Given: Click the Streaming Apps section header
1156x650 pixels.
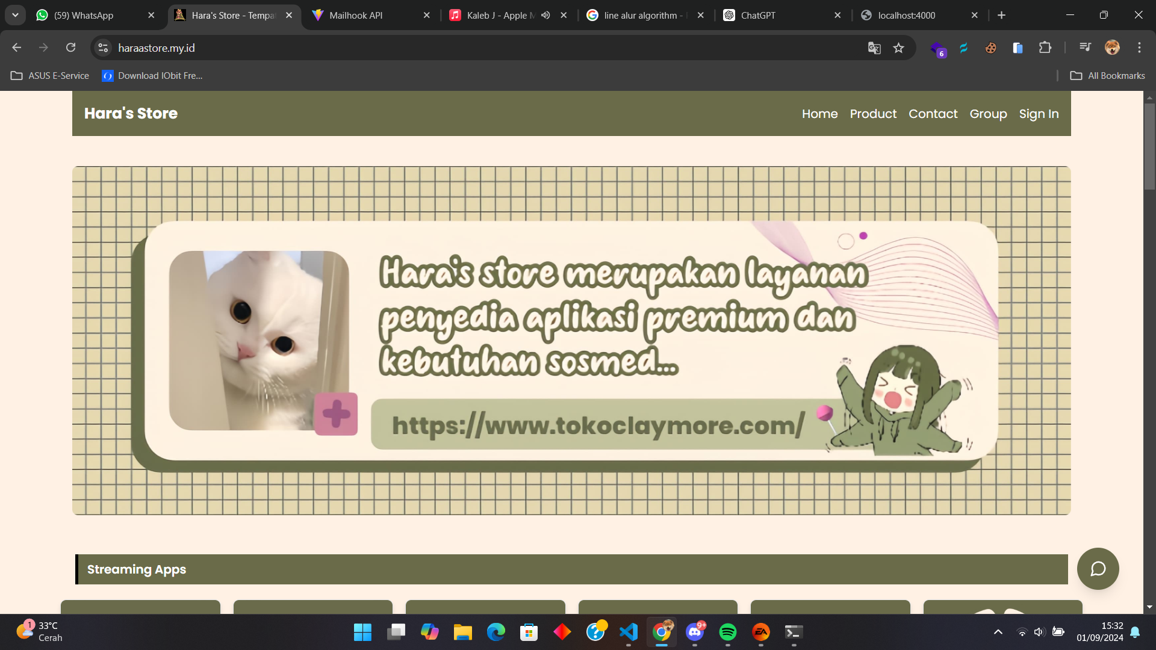Looking at the screenshot, I should (571, 569).
